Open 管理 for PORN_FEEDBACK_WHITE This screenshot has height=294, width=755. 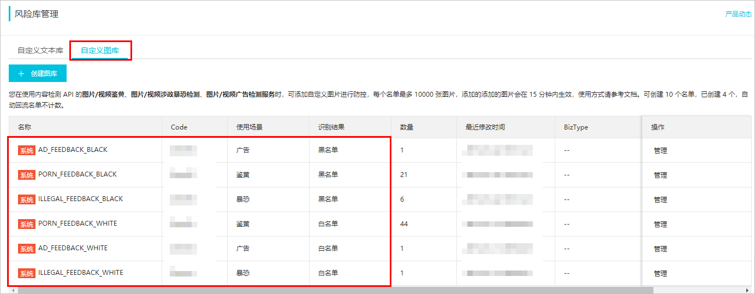(661, 225)
